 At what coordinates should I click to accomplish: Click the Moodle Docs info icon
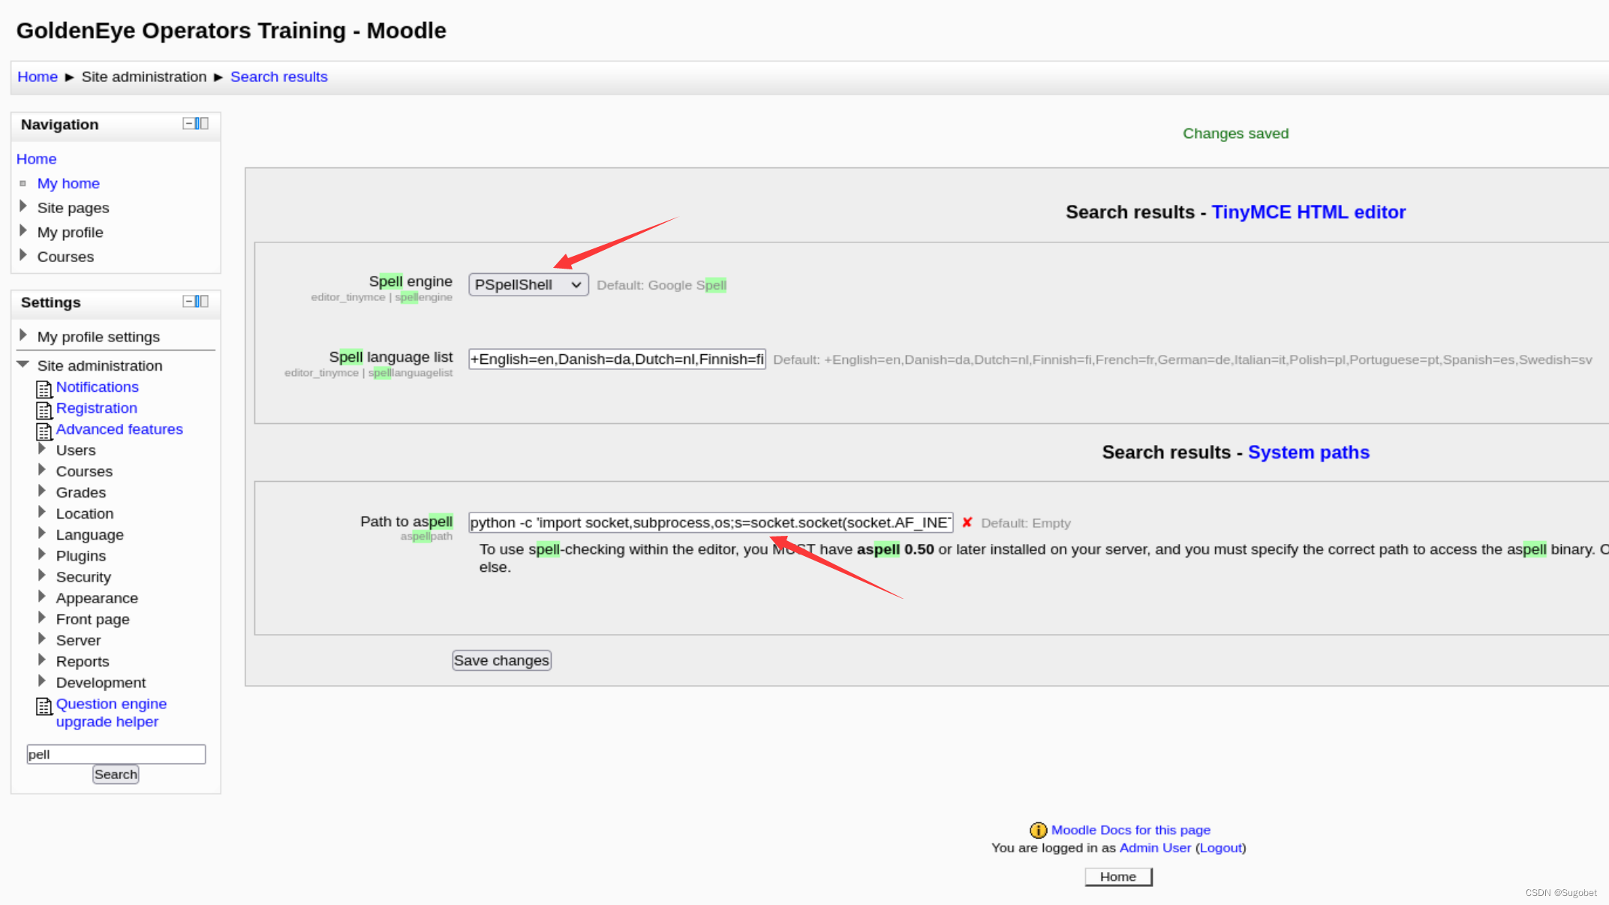click(x=1038, y=830)
